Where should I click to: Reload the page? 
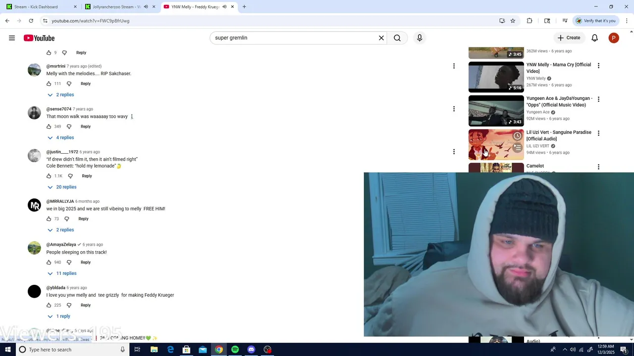[31, 21]
